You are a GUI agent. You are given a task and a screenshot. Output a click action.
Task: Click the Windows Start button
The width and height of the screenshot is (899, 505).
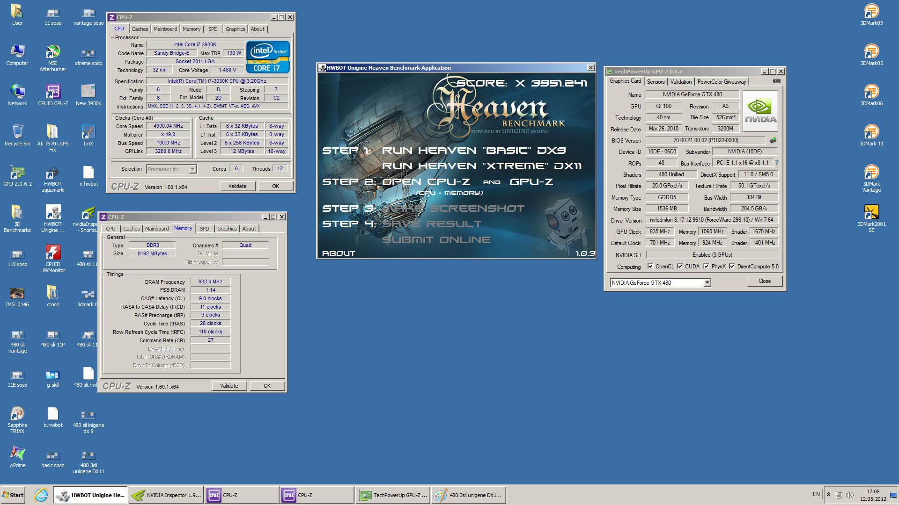click(x=13, y=495)
